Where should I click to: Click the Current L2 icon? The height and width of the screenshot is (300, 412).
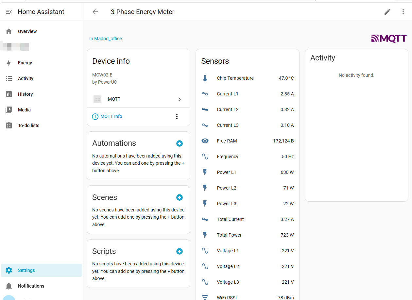click(x=205, y=109)
